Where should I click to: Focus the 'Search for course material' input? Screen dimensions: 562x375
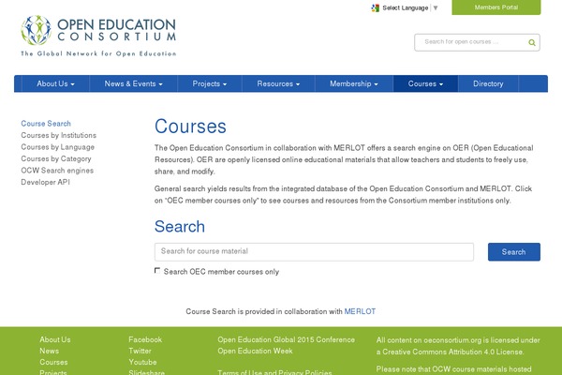[x=314, y=252]
